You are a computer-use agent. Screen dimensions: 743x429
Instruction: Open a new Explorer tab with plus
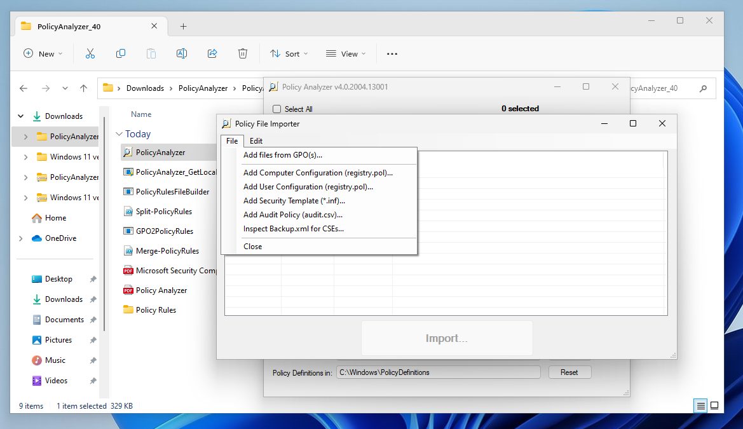(184, 27)
